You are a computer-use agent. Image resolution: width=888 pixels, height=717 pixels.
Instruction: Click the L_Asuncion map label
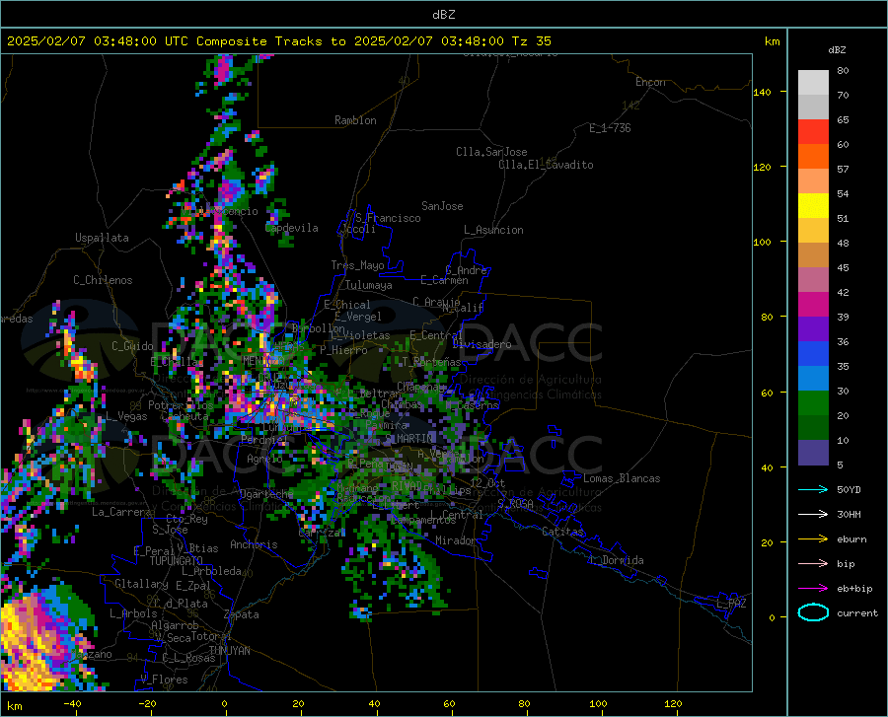click(x=493, y=230)
